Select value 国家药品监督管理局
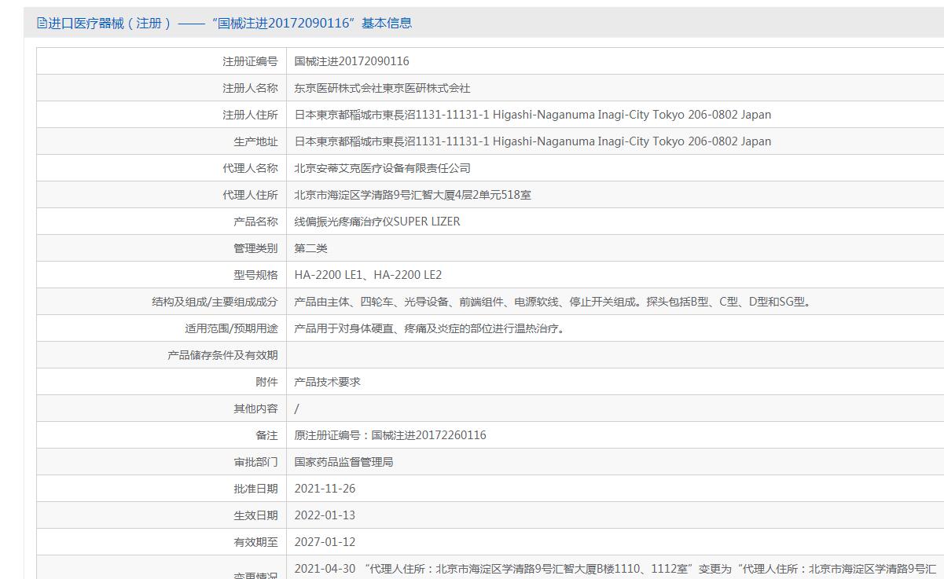 click(x=344, y=462)
